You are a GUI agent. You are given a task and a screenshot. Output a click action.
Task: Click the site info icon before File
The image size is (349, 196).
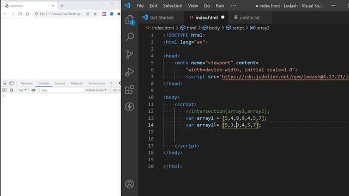37,14
